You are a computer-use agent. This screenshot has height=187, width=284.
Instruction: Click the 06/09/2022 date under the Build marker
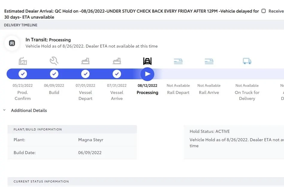pyautogui.click(x=54, y=86)
